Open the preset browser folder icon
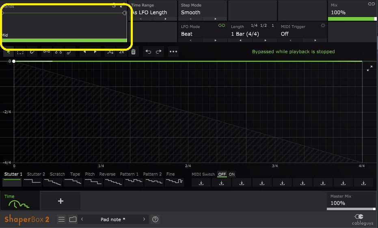Image resolution: width=378 pixels, height=228 pixels. pos(73,219)
